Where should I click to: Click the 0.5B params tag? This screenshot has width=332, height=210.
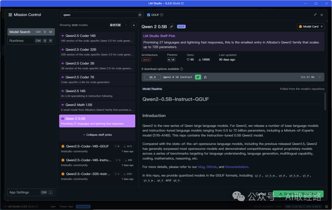click(171, 60)
